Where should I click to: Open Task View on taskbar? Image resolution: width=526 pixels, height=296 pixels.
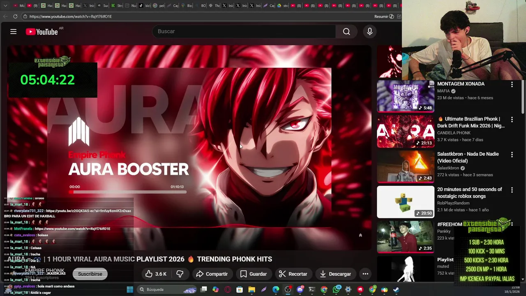pos(204,289)
